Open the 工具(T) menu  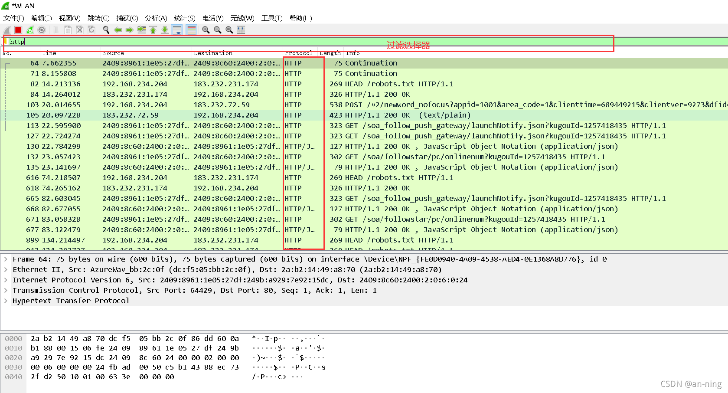pos(272,18)
